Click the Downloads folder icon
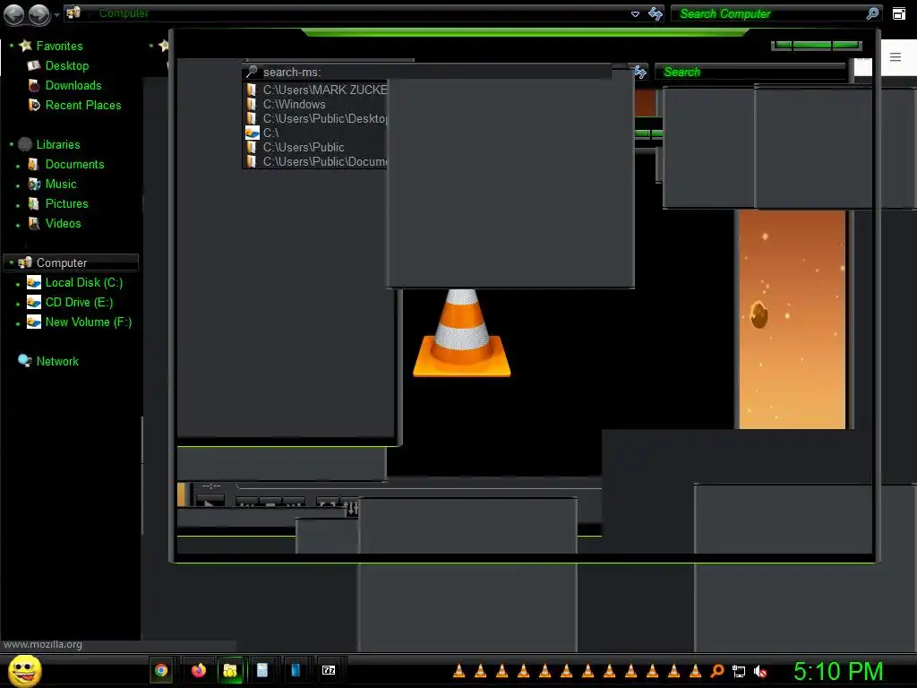Screen dimensions: 917x688 click(x=33, y=85)
